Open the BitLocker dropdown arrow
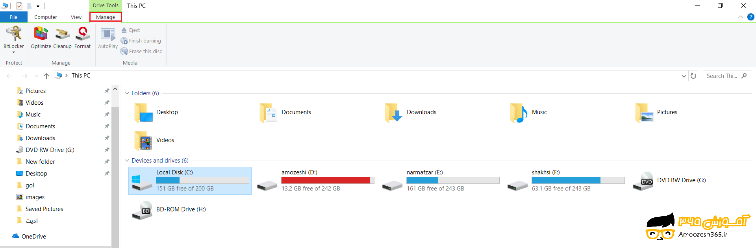The width and height of the screenshot is (756, 248). [14, 52]
